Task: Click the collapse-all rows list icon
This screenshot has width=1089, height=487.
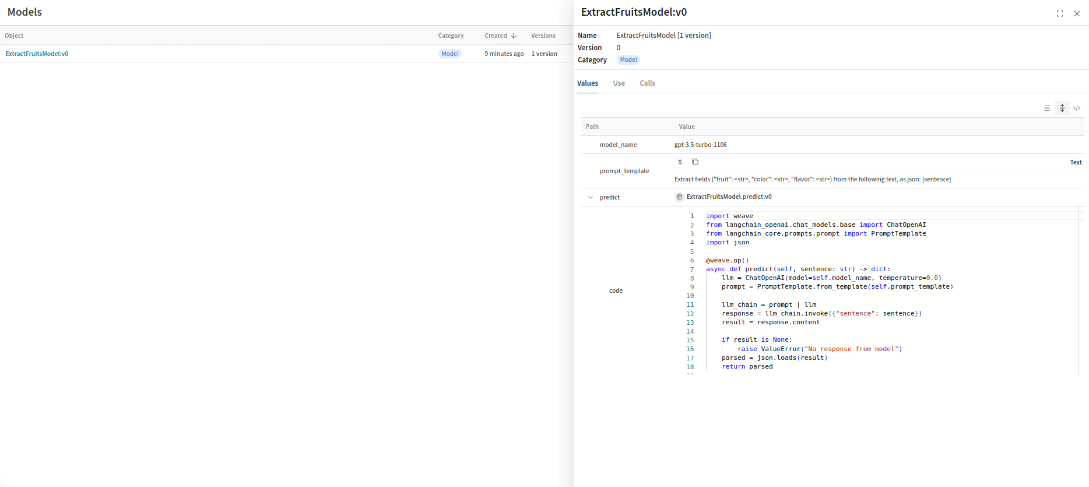Action: click(1047, 108)
